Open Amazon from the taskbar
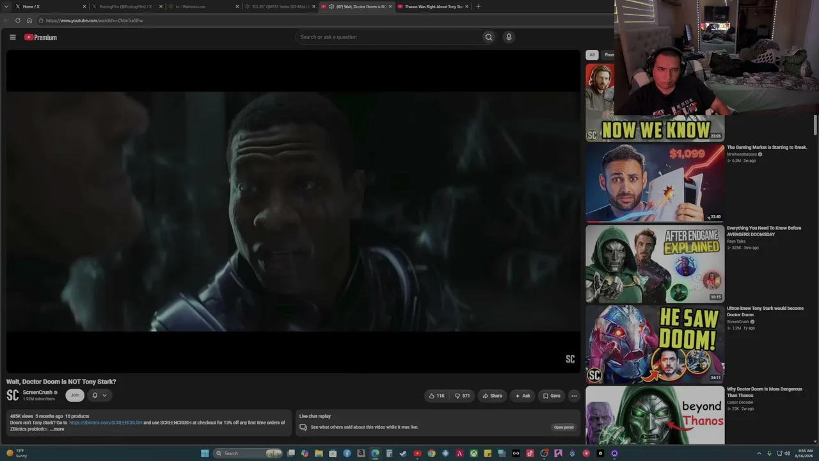Viewport: 819px width, 461px height. pyautogui.click(x=361, y=453)
